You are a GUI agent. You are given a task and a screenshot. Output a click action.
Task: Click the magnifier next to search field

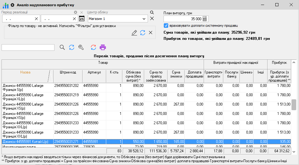click(62, 47)
